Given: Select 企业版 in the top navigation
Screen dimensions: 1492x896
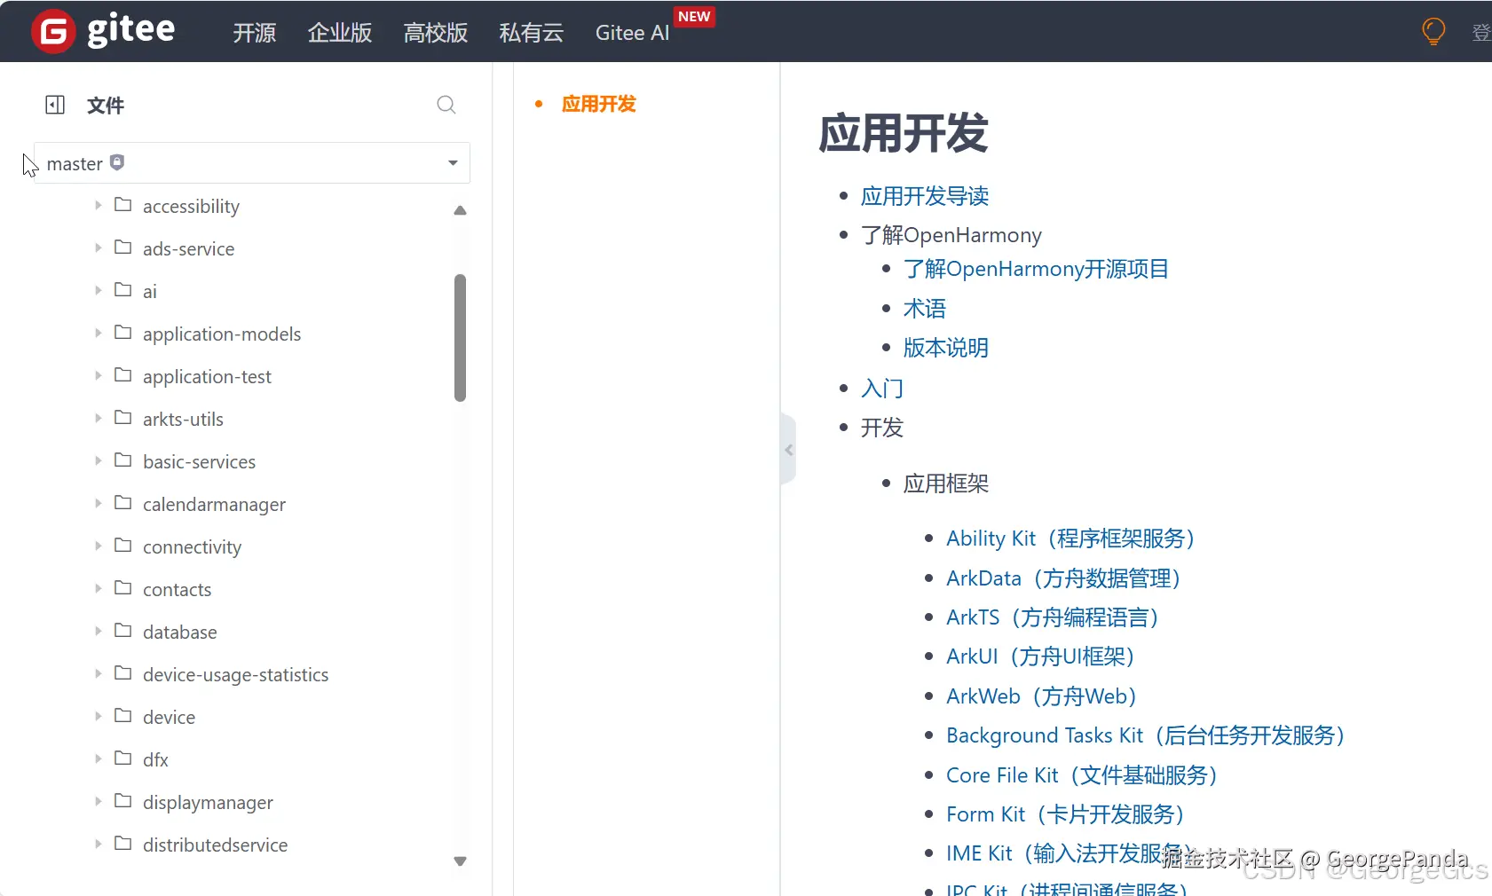Looking at the screenshot, I should tap(339, 33).
